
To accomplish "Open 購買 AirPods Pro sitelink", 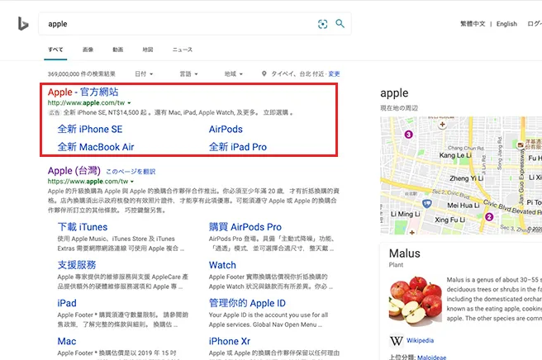I will (245, 227).
